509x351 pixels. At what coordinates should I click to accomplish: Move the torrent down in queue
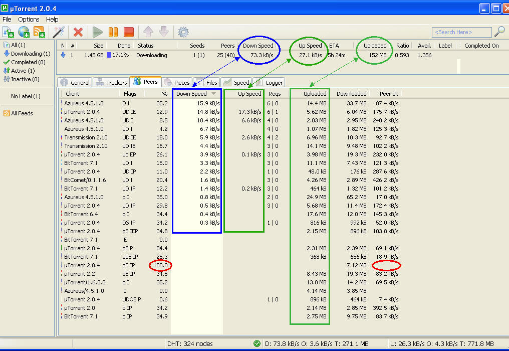point(163,32)
